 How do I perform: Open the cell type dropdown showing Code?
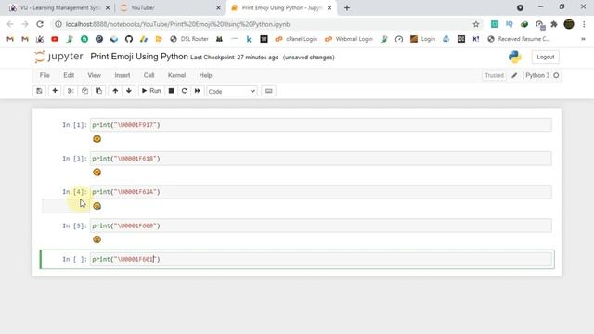point(232,91)
